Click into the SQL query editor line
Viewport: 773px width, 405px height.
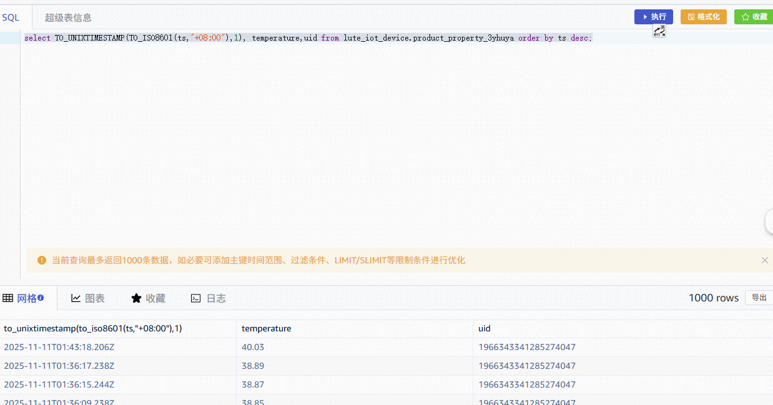click(x=375, y=38)
